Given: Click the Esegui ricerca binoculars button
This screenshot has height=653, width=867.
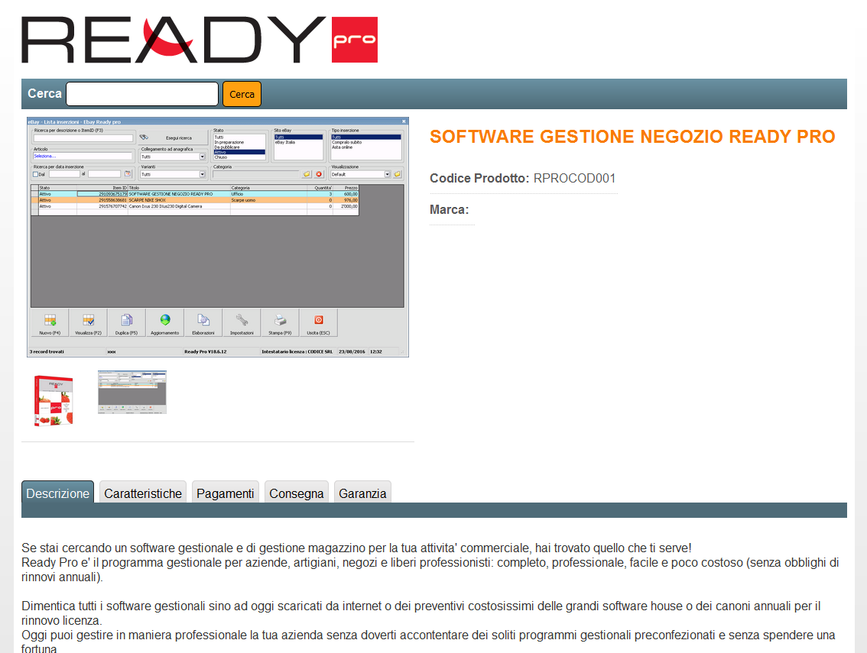Looking at the screenshot, I should click(173, 137).
